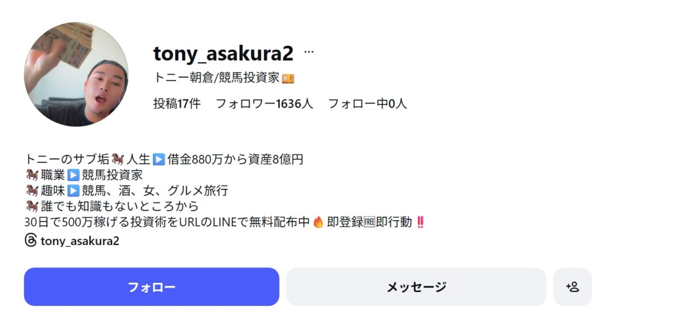Screen dimensions: 692x329
Task: Open the フォロー中0人 following list
Action: (367, 104)
